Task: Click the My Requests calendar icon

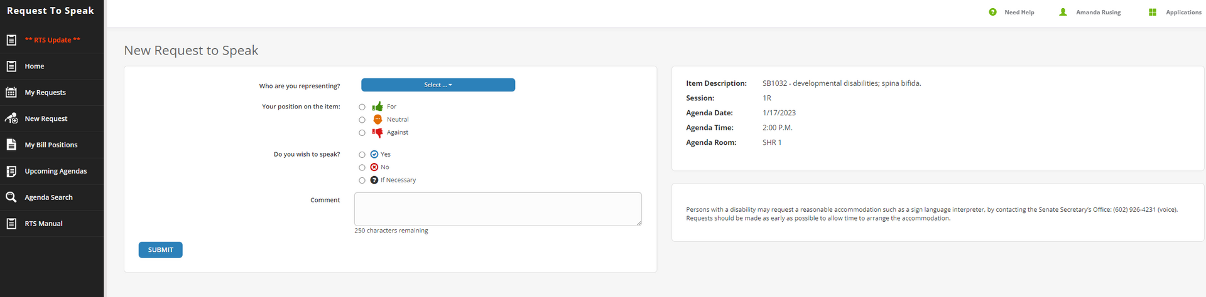Action: [11, 92]
